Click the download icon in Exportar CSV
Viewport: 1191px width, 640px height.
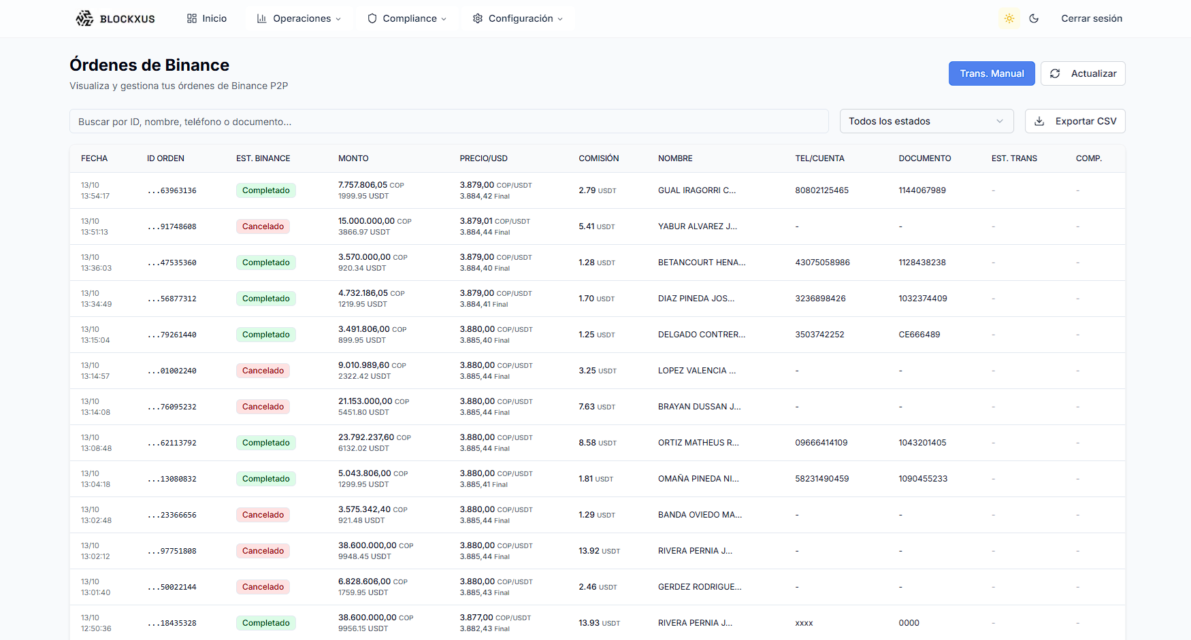(1039, 121)
